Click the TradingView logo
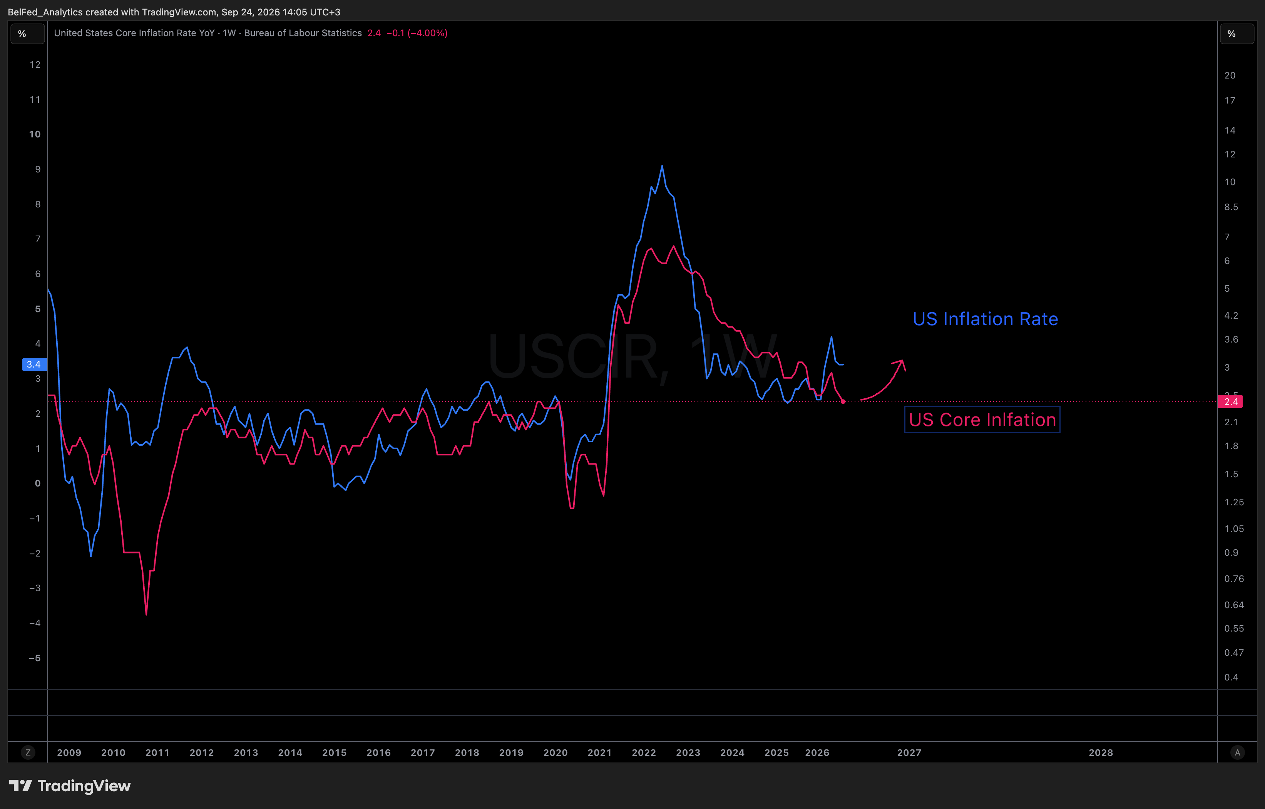The width and height of the screenshot is (1265, 809). [70, 786]
